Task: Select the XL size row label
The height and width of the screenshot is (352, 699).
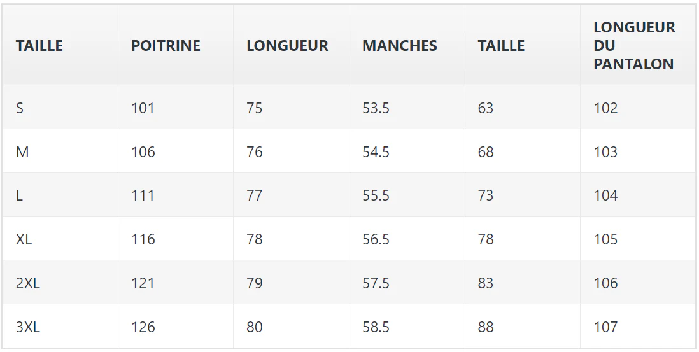Action: click(x=24, y=240)
